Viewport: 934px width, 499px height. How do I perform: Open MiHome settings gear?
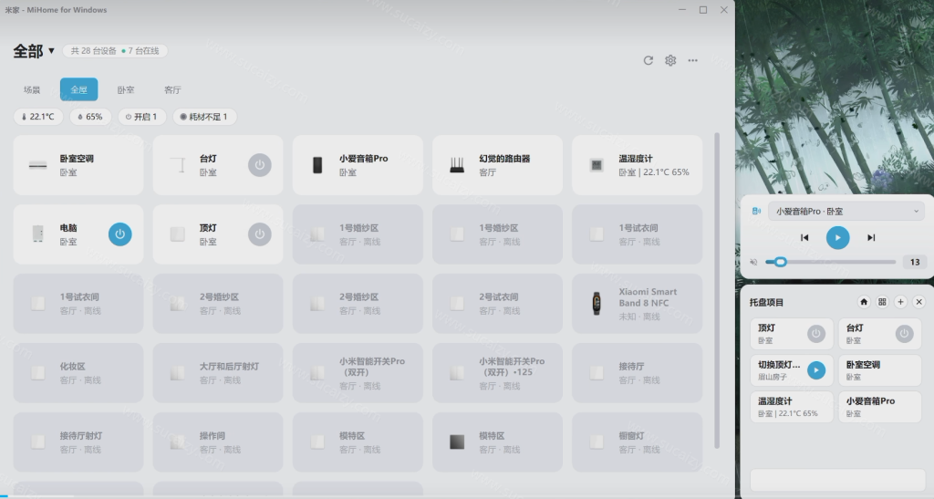point(670,60)
